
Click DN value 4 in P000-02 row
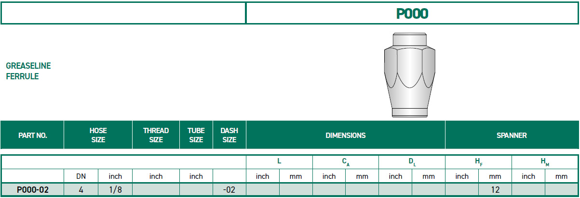81,190
